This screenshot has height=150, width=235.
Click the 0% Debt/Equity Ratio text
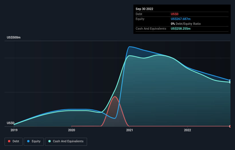point(186,24)
